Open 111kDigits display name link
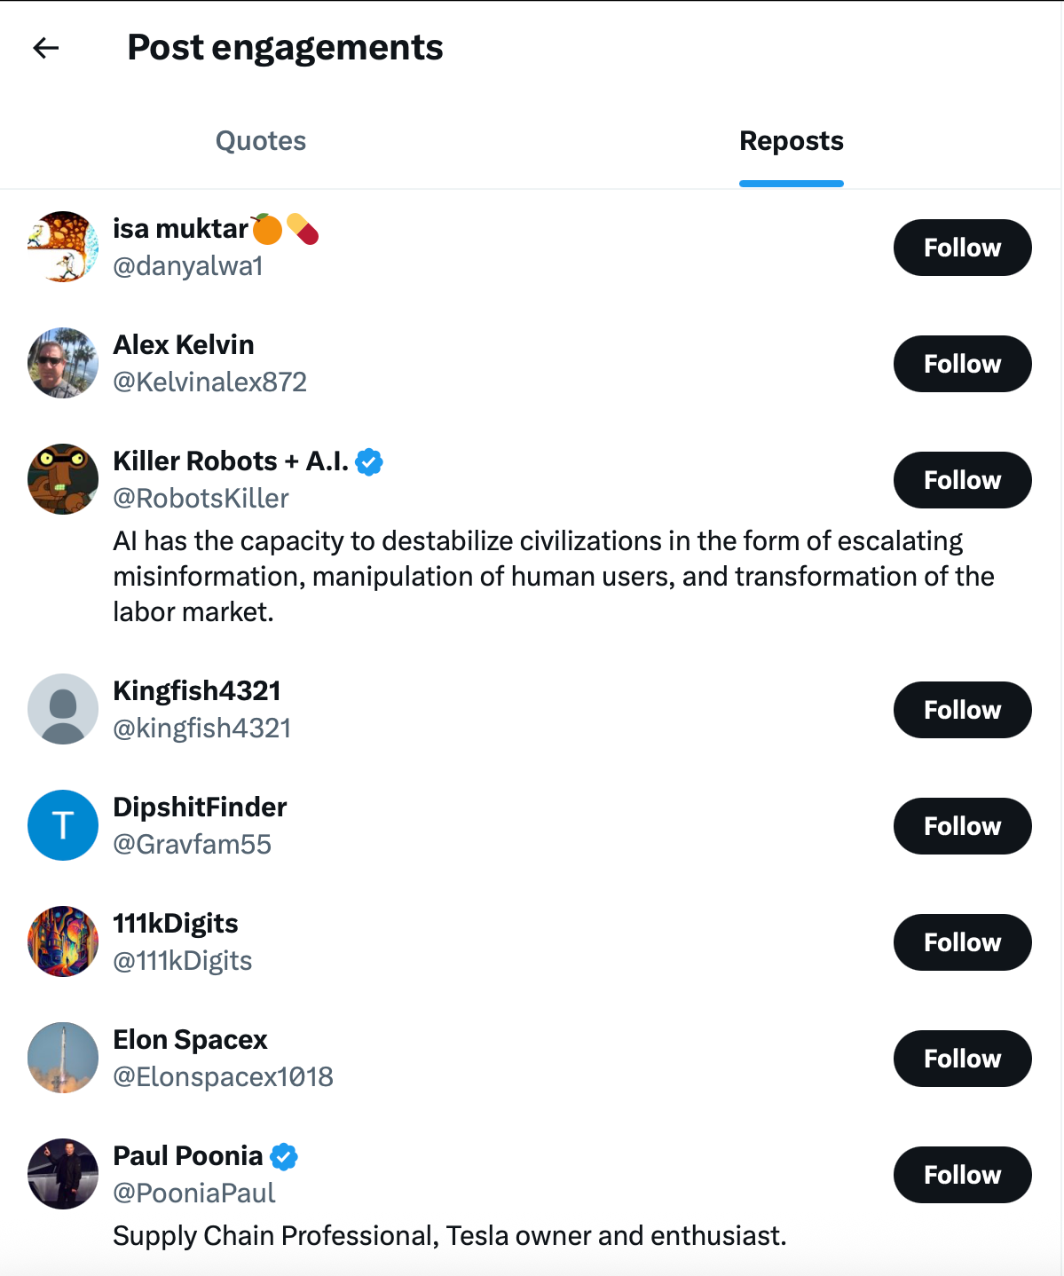 click(x=176, y=924)
